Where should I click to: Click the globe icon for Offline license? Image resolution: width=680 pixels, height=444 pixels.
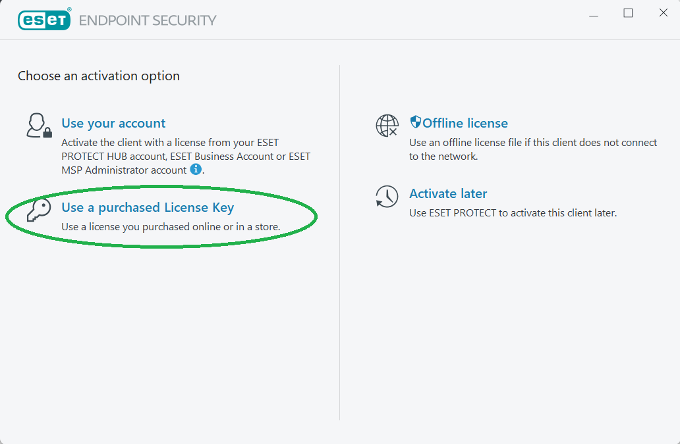point(387,126)
